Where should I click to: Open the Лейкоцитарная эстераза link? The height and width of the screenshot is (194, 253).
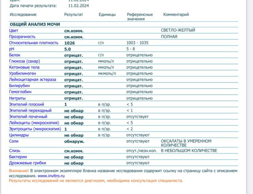pyautogui.click(x=33, y=79)
